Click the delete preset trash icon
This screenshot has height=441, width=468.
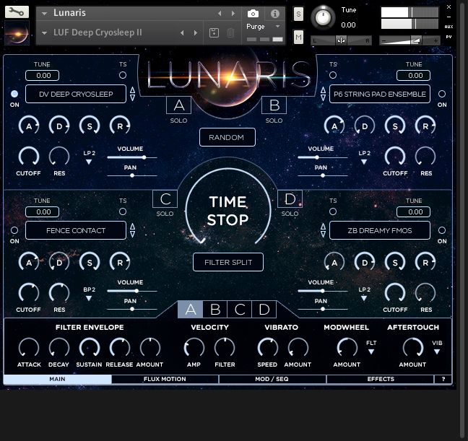point(230,32)
